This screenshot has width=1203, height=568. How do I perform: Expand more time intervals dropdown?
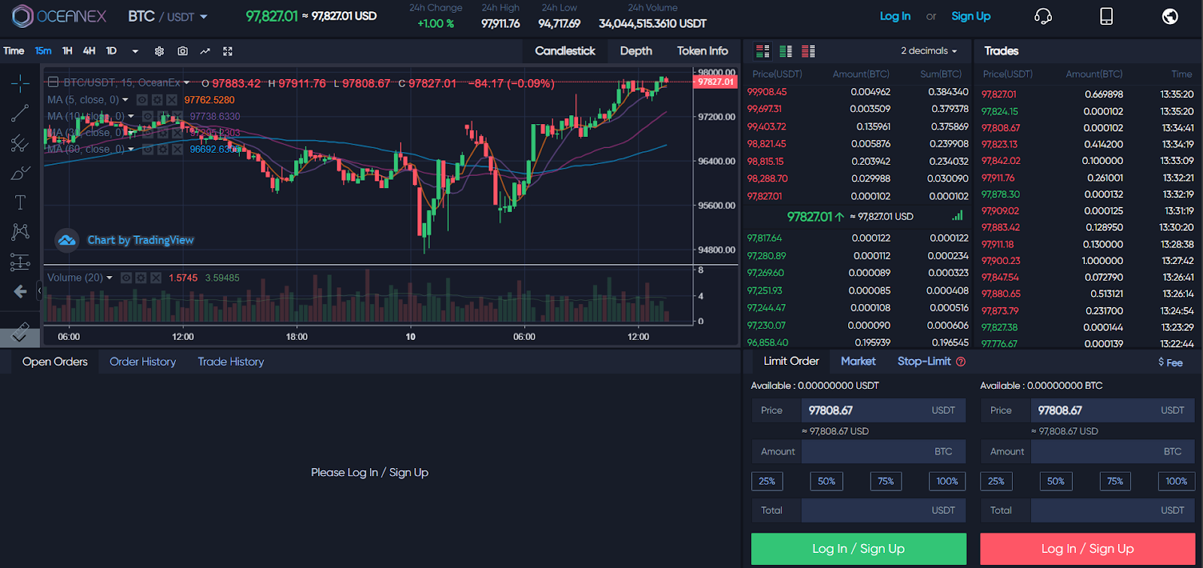(x=135, y=51)
